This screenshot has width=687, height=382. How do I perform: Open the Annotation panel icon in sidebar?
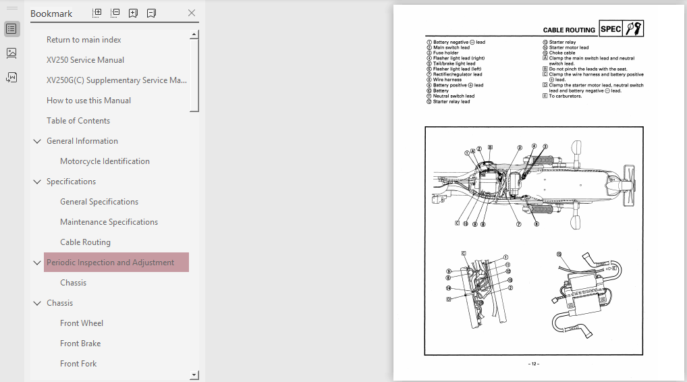tap(11, 78)
